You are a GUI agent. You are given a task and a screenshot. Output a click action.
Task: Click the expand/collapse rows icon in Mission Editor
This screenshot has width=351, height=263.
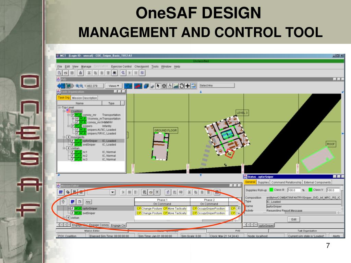pyautogui.click(x=63, y=202)
